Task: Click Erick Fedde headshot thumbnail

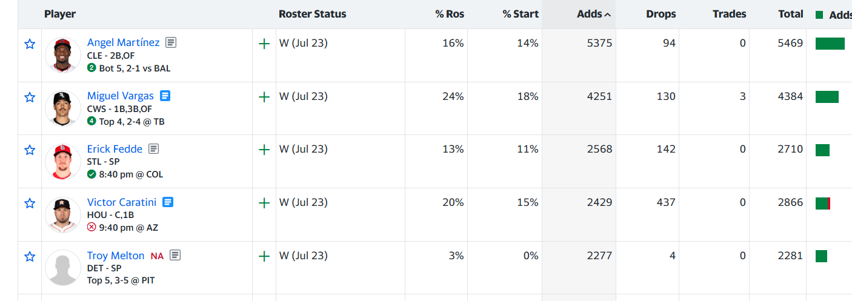Action: (x=63, y=162)
